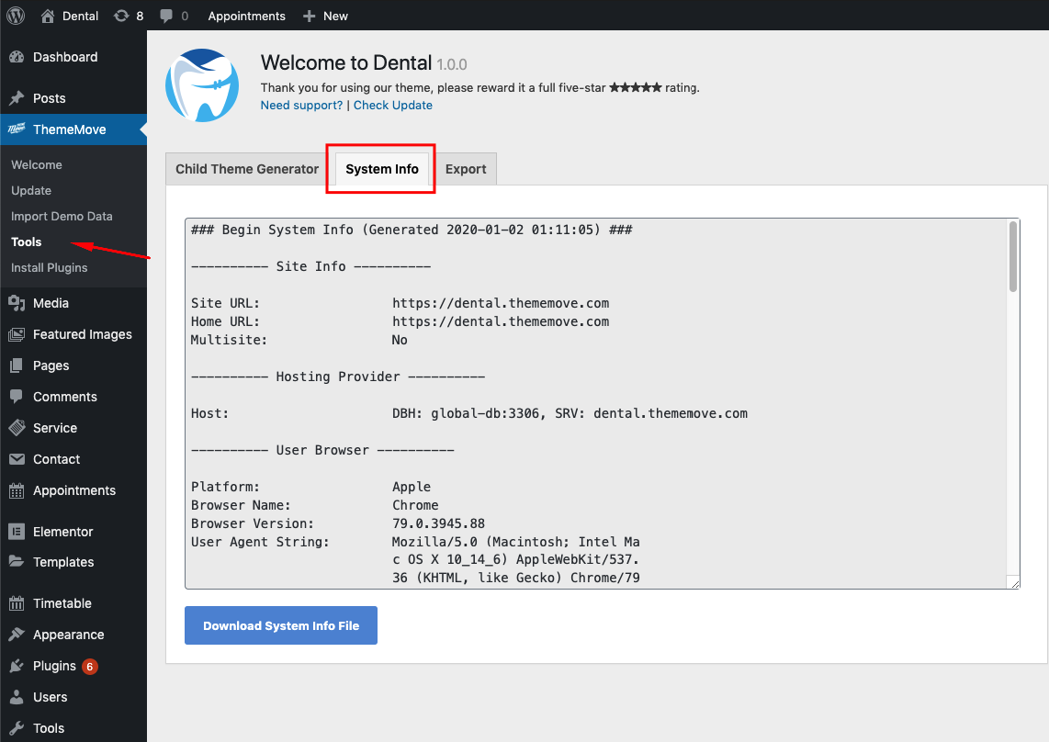Click the Service icon in sidebar
The image size is (1049, 742).
coord(17,428)
